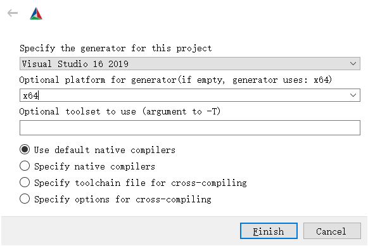
Task: Go back using the left arrow icon
Action: click(13, 13)
